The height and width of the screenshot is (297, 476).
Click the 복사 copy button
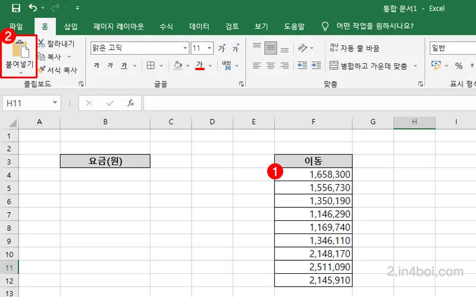tap(50, 56)
